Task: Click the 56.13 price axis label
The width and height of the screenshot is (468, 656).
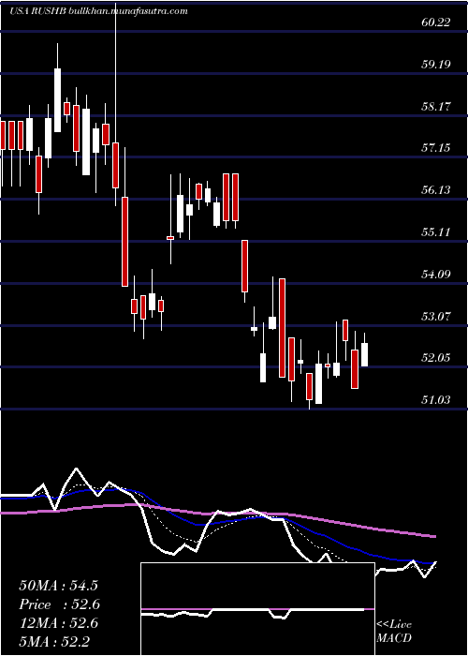Action: point(436,190)
